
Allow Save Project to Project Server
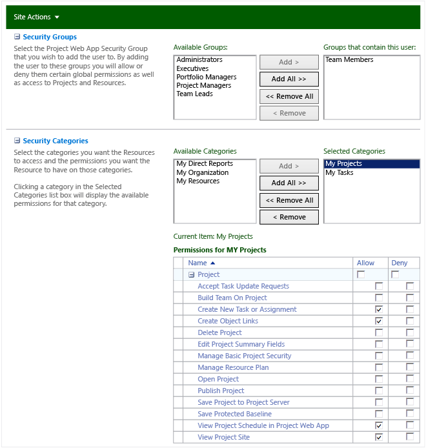point(379,402)
